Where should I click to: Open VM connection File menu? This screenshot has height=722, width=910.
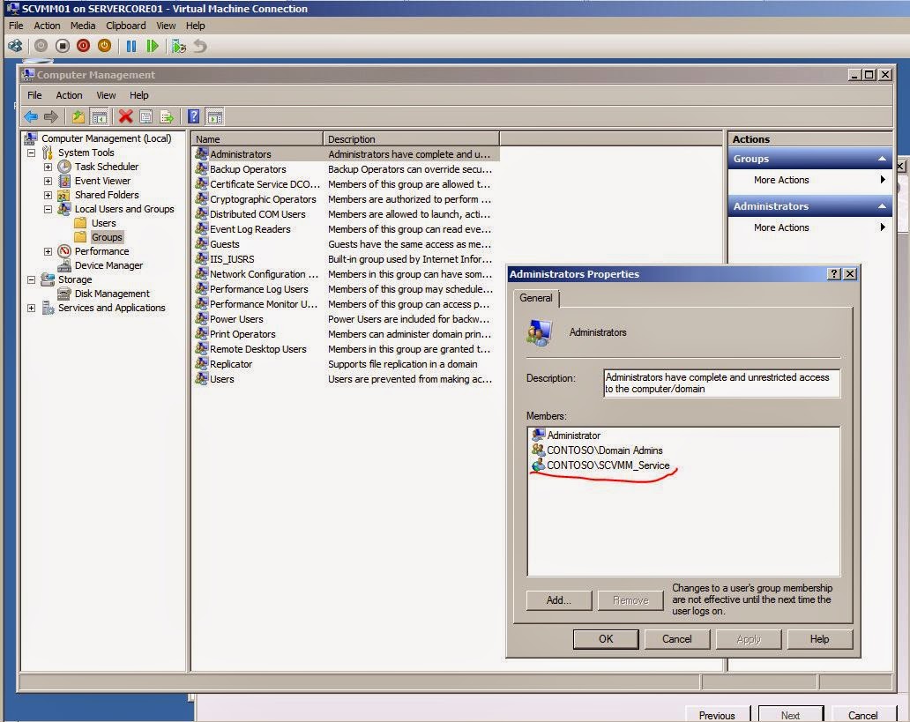click(16, 26)
